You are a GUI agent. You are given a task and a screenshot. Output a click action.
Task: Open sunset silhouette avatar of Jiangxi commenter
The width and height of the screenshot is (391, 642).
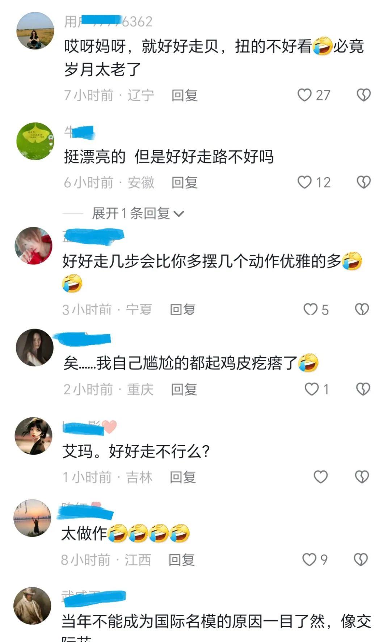(x=32, y=518)
